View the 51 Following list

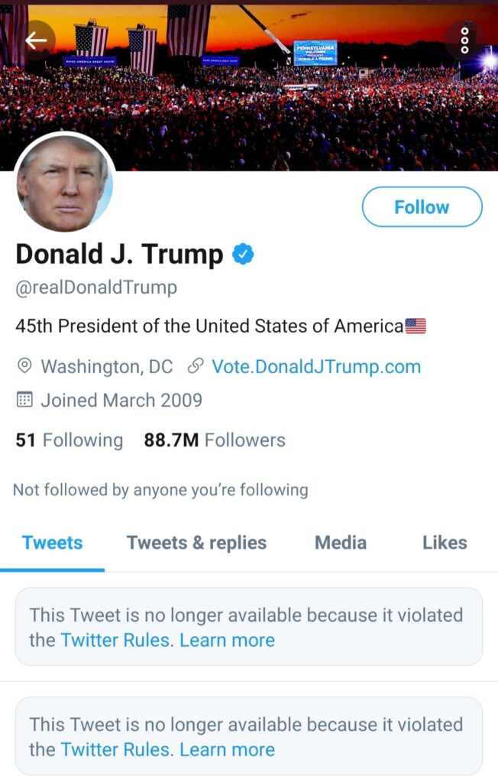[70, 440]
